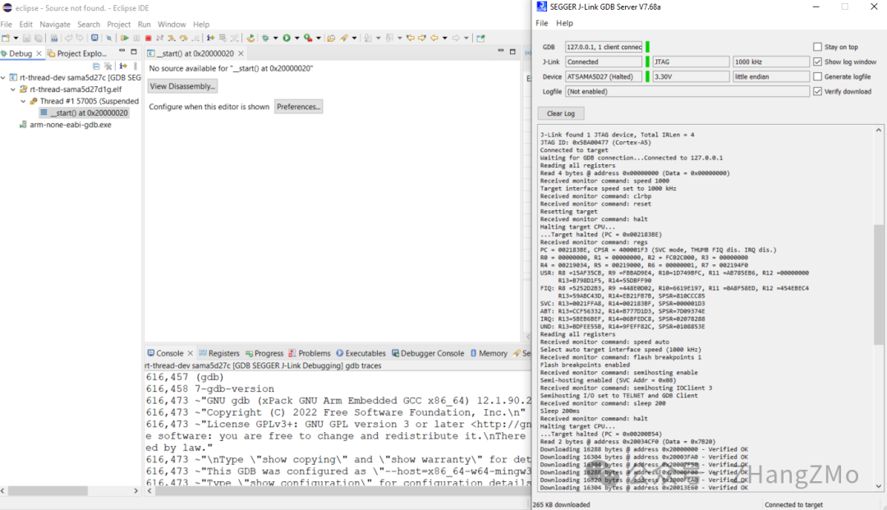Click the Disconnect debug toolbar icon
The height and width of the screenshot is (510, 887).
159,38
